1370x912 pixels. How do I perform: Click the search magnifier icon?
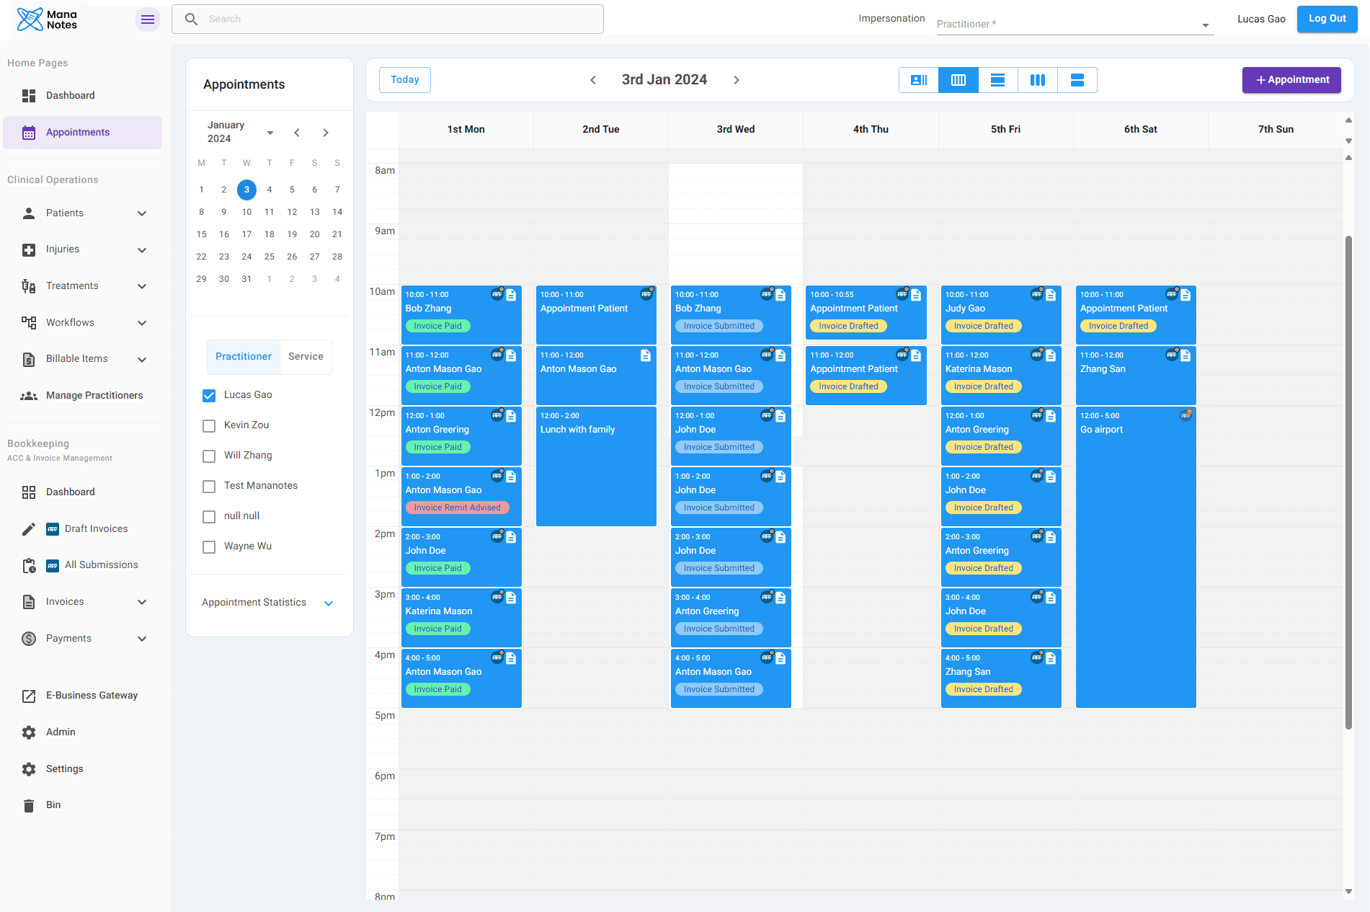coord(191,19)
